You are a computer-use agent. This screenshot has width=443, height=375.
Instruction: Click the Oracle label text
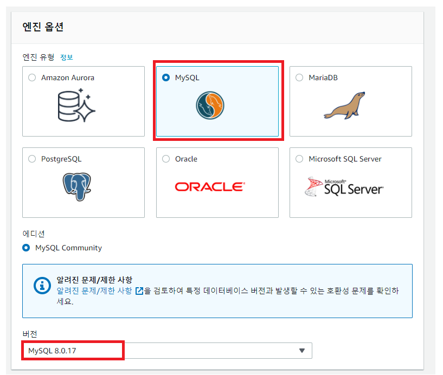[x=186, y=159]
